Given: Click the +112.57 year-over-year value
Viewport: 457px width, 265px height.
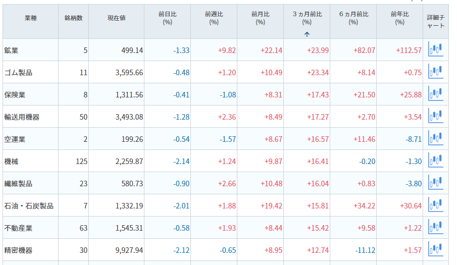Looking at the screenshot, I should coord(409,50).
